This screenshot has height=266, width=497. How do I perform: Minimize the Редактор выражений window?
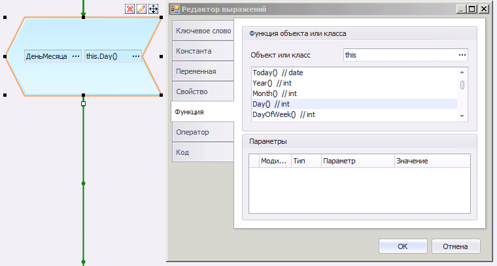coord(461,9)
